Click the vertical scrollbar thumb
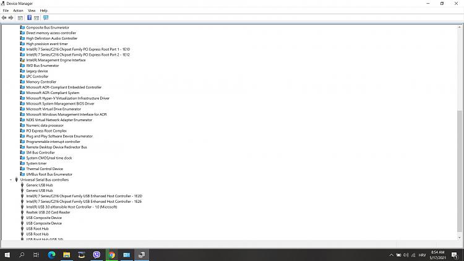Screen dimensions: 464x261 coord(459,171)
